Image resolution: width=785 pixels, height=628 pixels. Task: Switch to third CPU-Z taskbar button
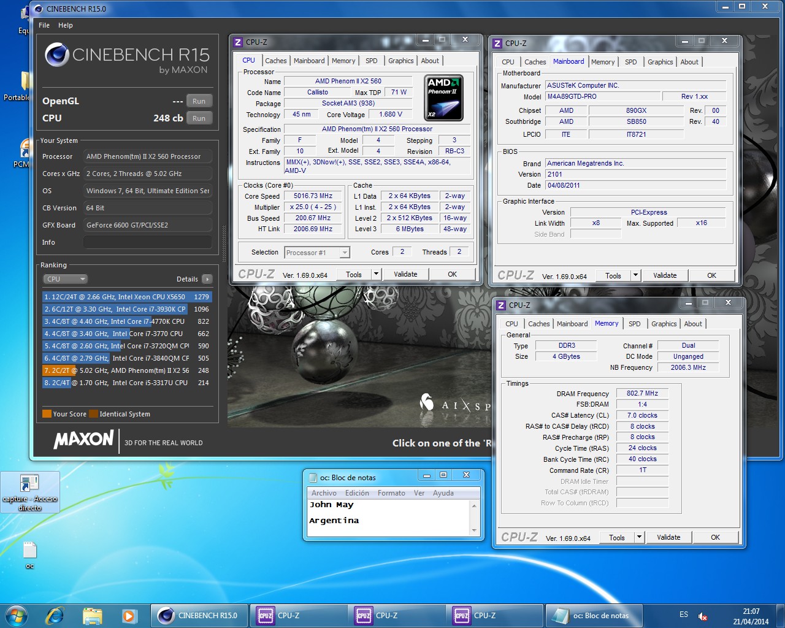pos(495,615)
